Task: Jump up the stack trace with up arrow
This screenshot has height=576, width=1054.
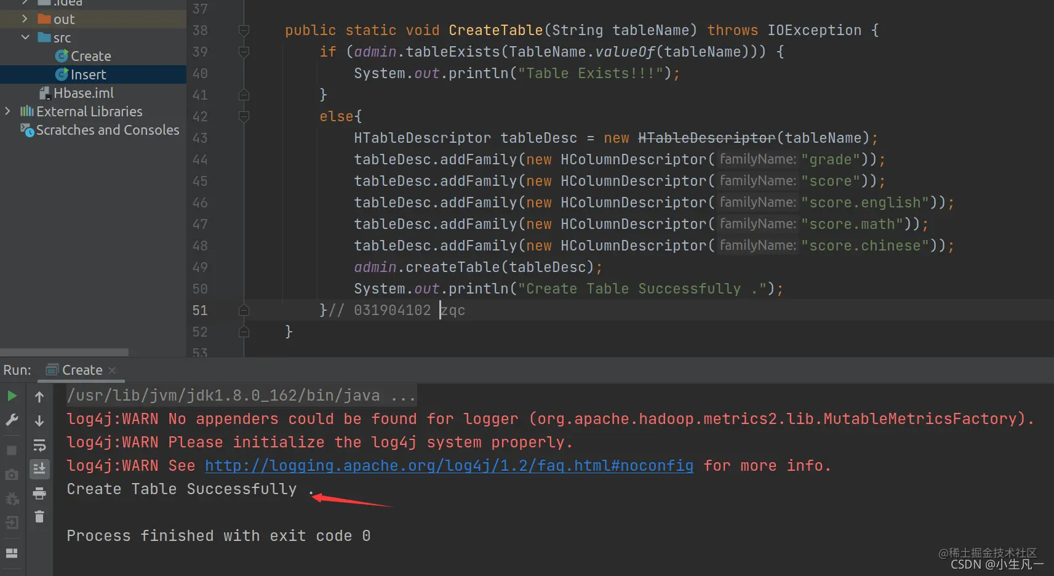Action: point(39,397)
